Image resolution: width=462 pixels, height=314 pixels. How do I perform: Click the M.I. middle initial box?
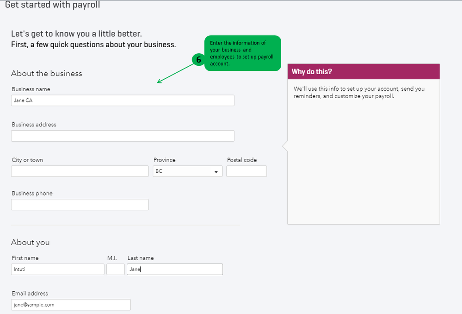pos(115,269)
